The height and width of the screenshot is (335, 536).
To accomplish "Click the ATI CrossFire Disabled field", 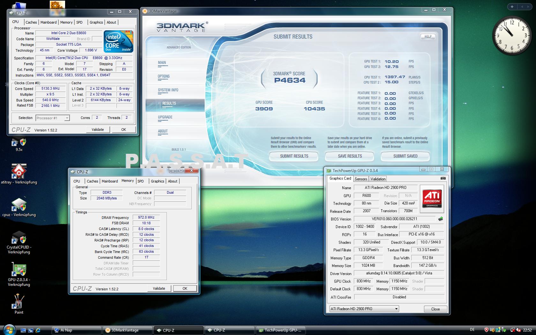I will pyautogui.click(x=399, y=297).
